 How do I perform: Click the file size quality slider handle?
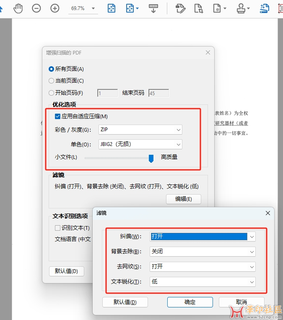pyautogui.click(x=151, y=158)
